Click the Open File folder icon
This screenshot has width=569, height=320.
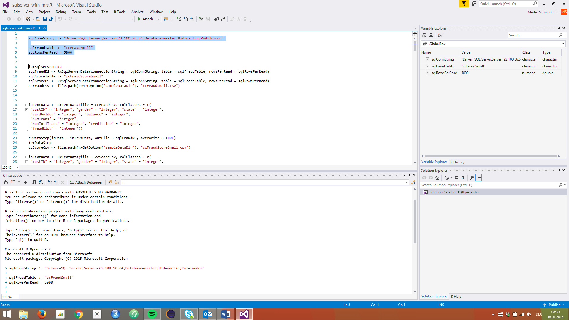click(x=38, y=19)
